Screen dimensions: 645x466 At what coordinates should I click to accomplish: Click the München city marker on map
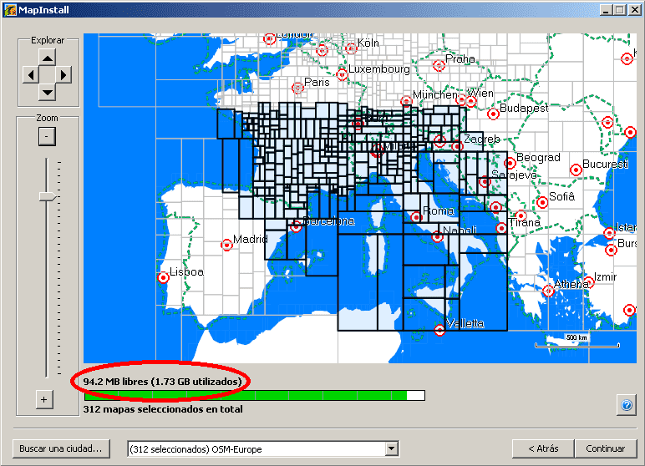pos(406,101)
